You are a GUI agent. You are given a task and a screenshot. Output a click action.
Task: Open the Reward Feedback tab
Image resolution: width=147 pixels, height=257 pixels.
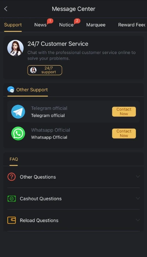pyautogui.click(x=132, y=25)
